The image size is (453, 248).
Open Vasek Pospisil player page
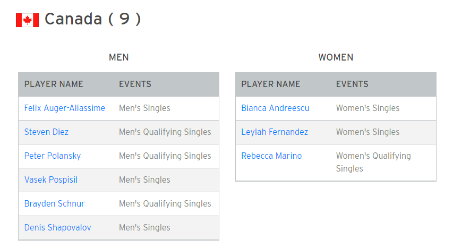click(x=51, y=180)
